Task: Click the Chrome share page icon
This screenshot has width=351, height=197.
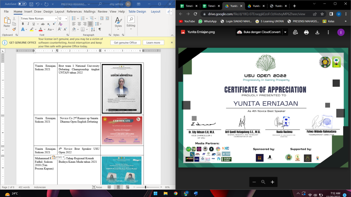Action: click(315, 14)
